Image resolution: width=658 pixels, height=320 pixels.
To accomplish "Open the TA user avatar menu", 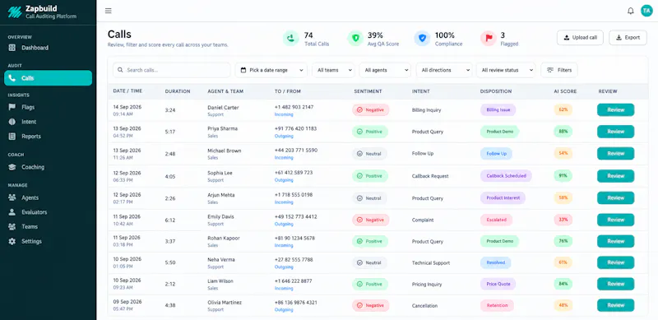I will [646, 11].
